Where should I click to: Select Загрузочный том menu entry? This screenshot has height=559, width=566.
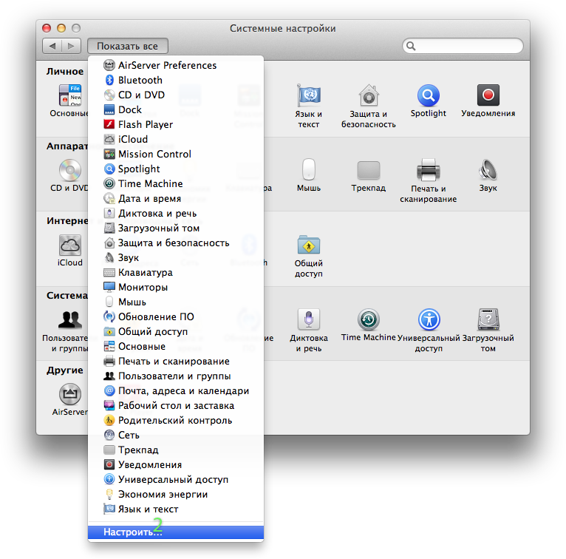coord(176,228)
